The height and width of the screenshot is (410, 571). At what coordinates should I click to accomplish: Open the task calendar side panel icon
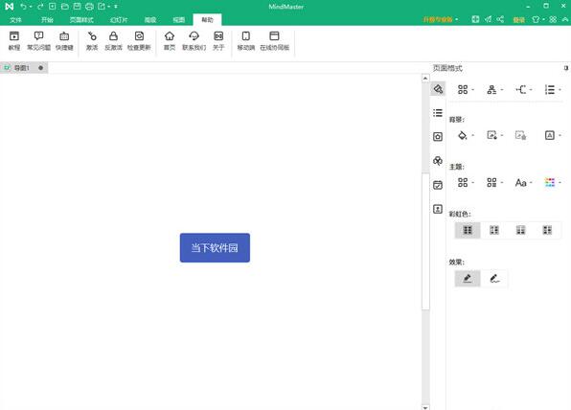(x=438, y=185)
